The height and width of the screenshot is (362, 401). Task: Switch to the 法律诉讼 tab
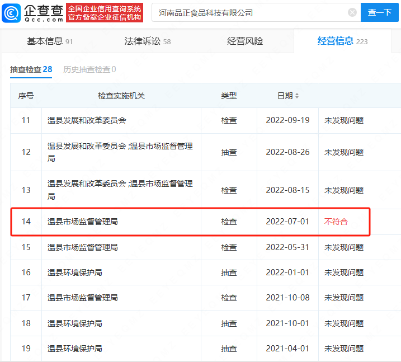click(147, 41)
